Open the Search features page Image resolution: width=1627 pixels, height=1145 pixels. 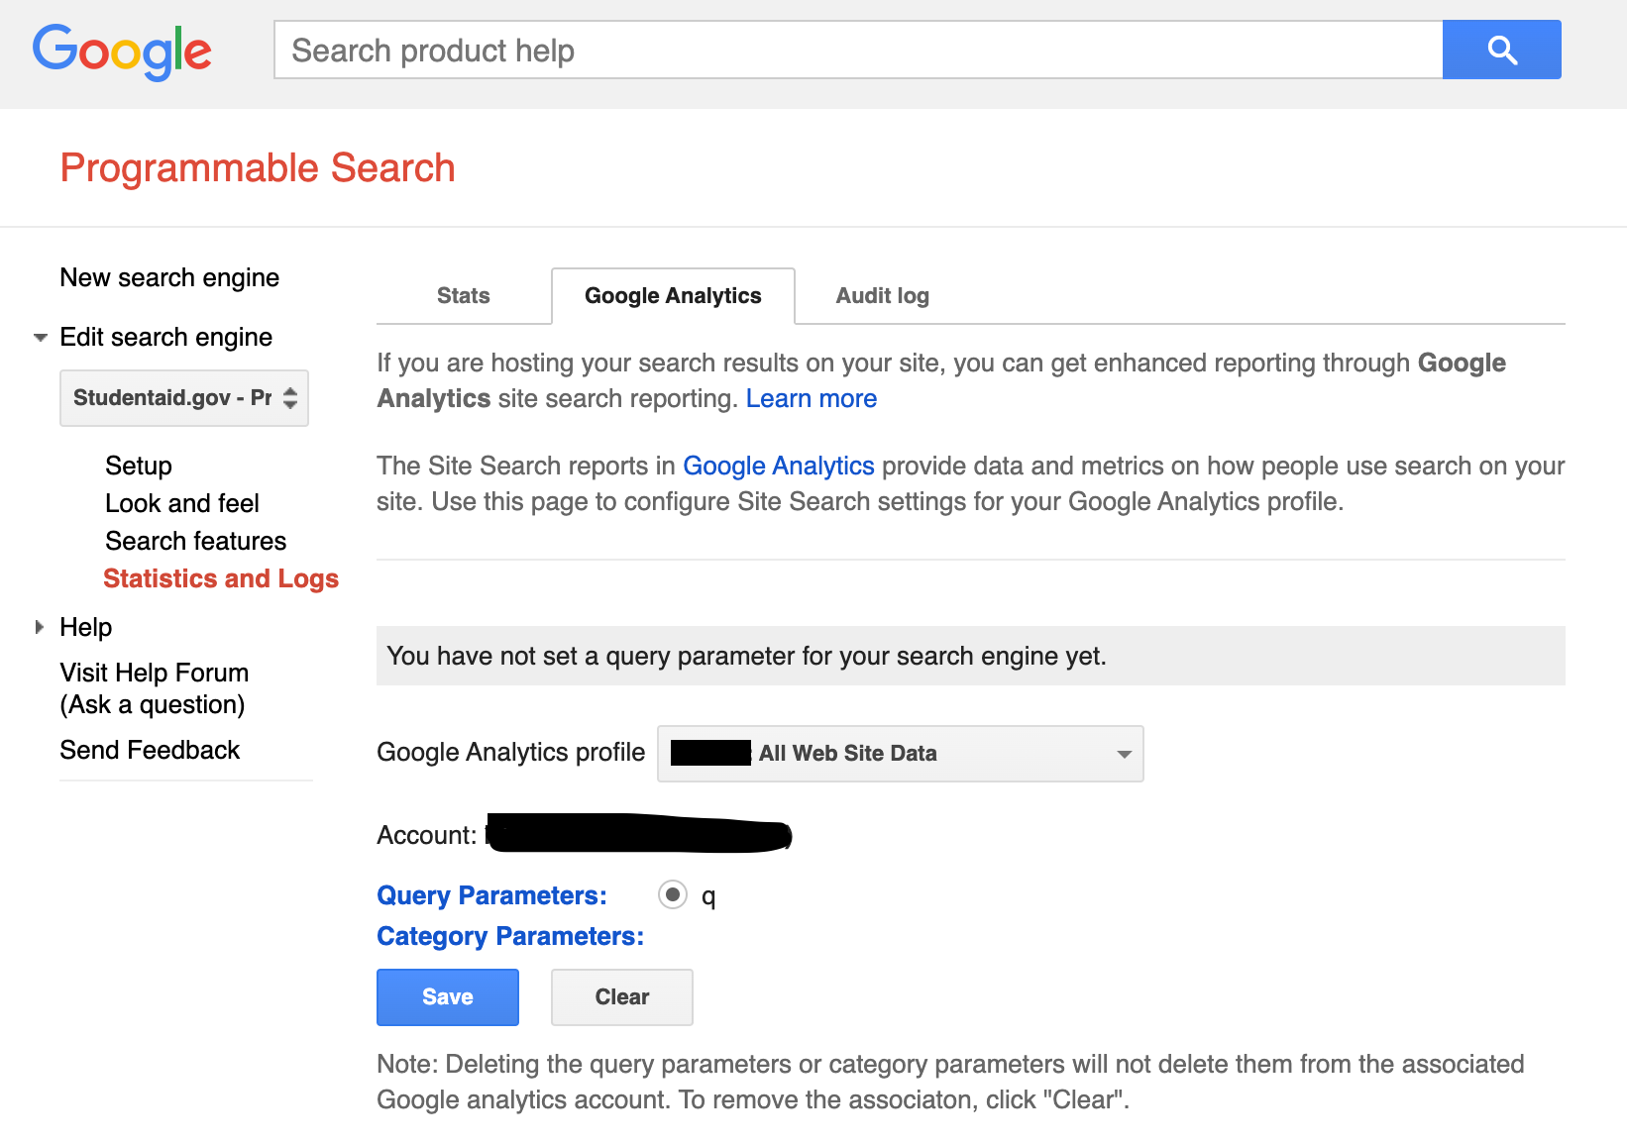[195, 542]
